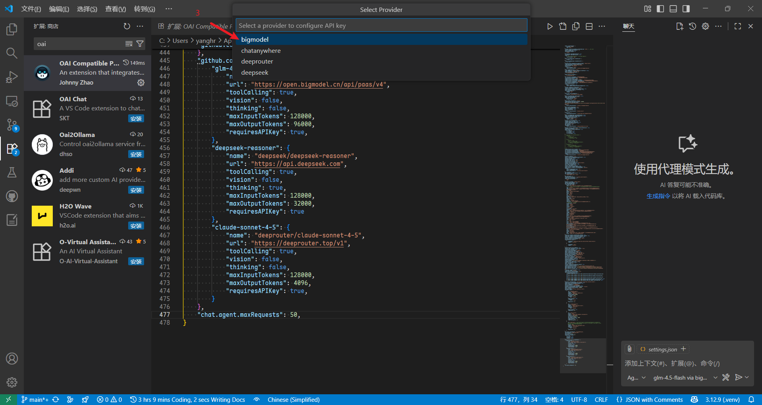Install the O-Virtual Assistant extension
Viewport: 762px width, 405px height.
tap(136, 261)
